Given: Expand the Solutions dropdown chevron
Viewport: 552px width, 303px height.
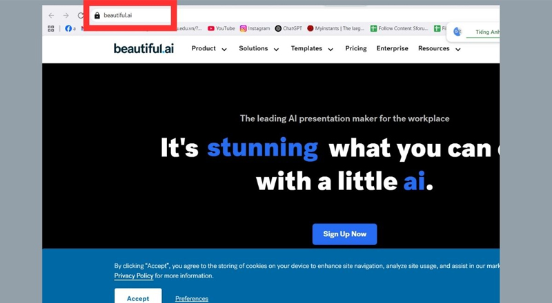Looking at the screenshot, I should tap(277, 50).
